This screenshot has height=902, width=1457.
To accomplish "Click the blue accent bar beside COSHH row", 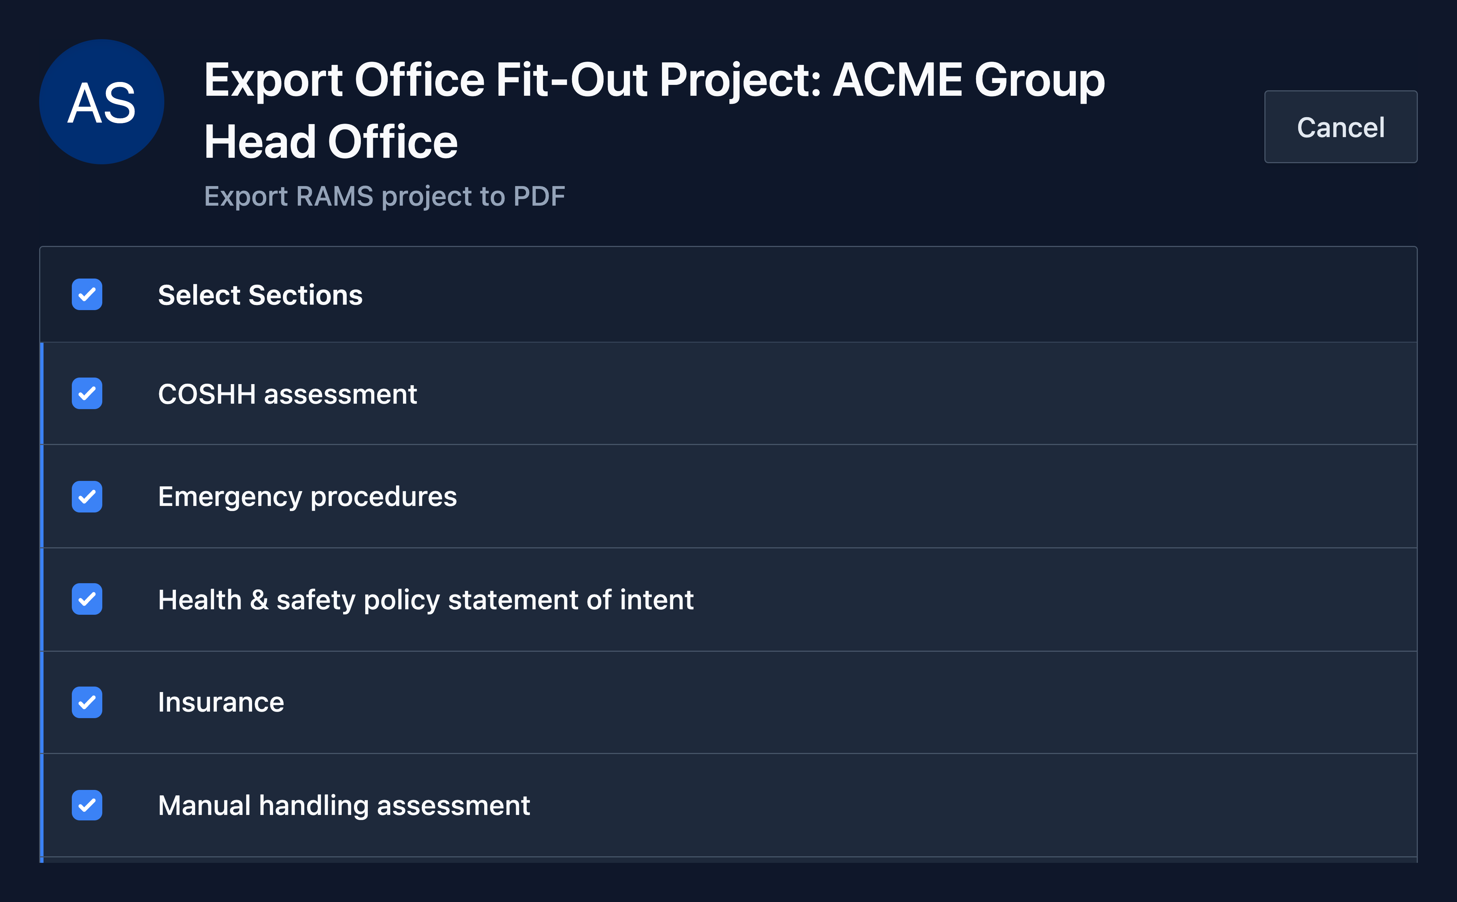I will click(x=42, y=394).
